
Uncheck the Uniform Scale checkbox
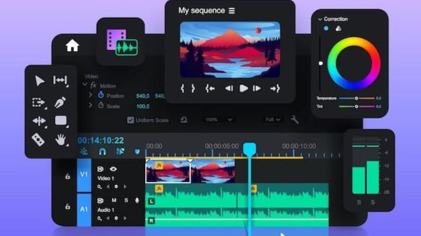pyautogui.click(x=130, y=120)
